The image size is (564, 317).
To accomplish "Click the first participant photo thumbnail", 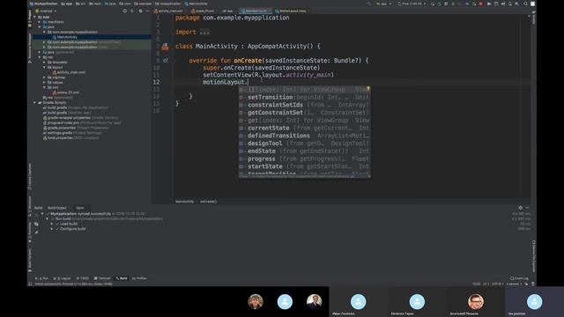I will coord(256,302).
